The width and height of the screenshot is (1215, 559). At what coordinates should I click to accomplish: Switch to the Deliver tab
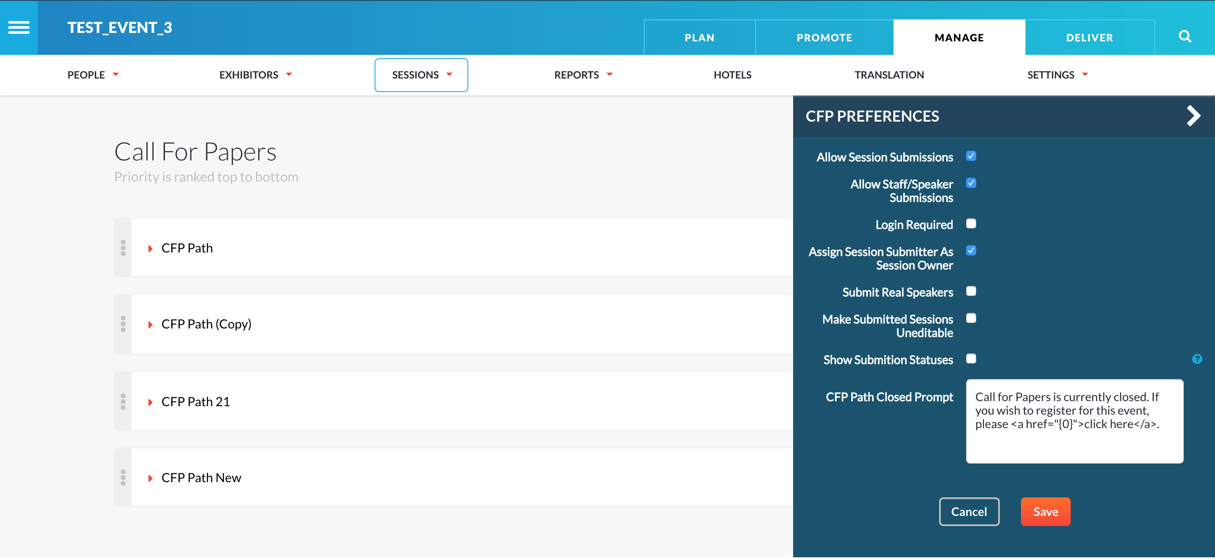(1090, 37)
